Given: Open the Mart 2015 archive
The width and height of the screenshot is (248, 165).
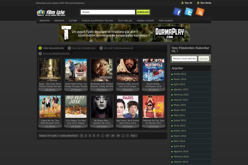Looking at the screenshot, I should [x=179, y=115].
